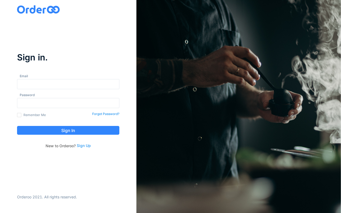The image size is (341, 213).
Task: Click the Email field label
Action: point(24,76)
